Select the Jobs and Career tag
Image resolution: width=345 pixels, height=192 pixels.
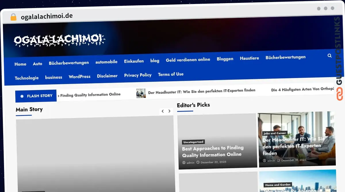(275, 133)
